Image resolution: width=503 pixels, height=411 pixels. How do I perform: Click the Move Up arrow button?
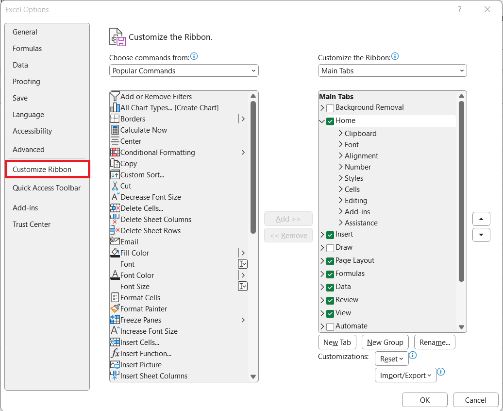(481, 219)
